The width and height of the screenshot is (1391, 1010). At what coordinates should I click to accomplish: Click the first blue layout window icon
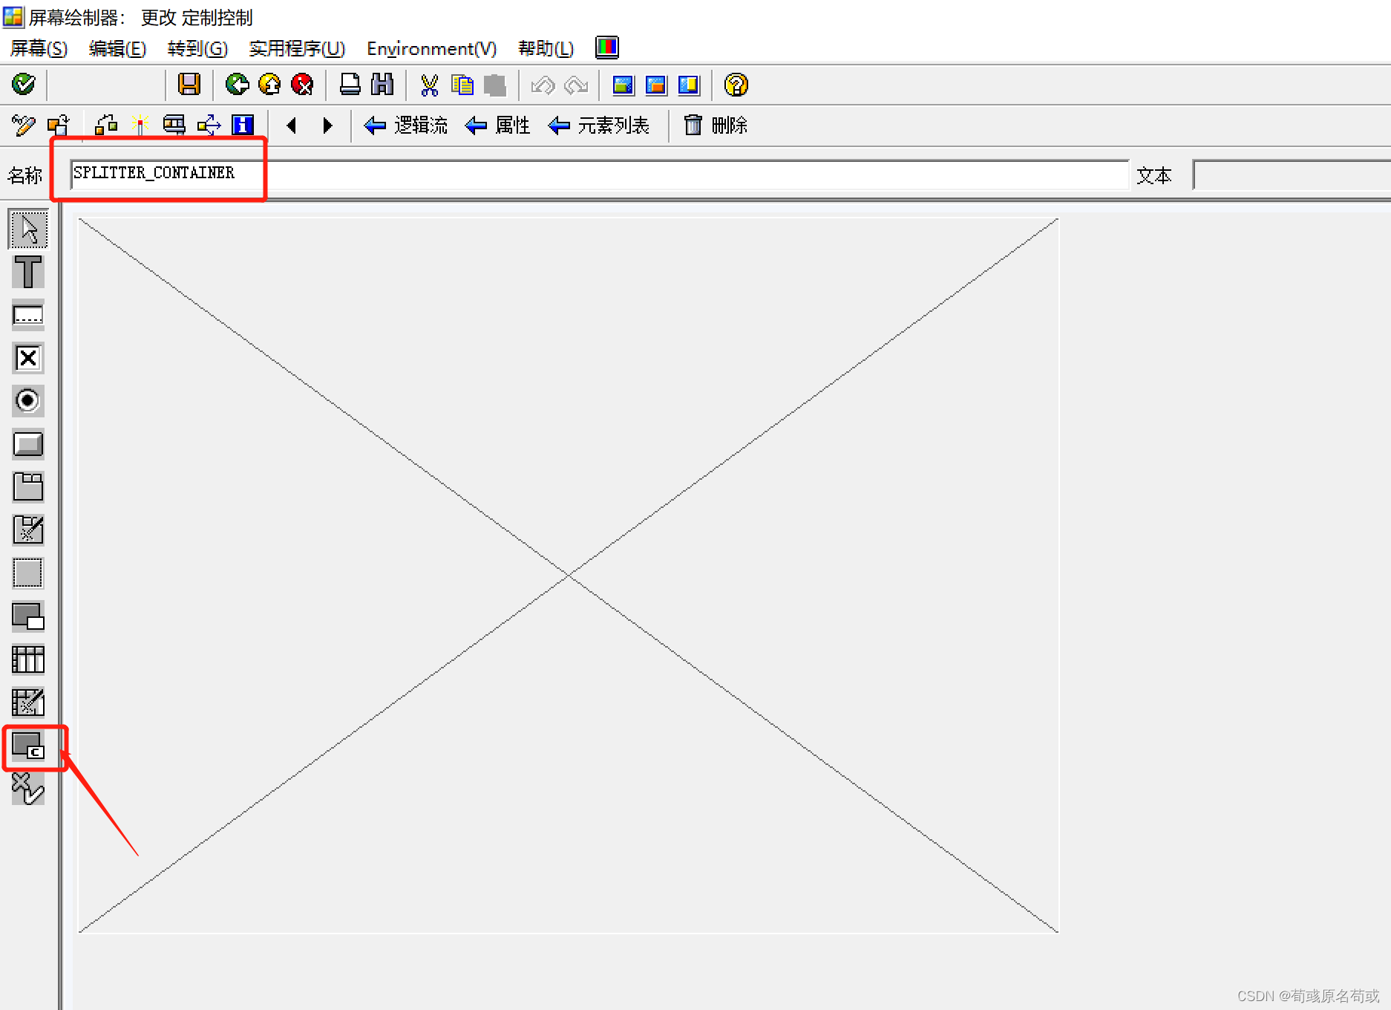624,85
